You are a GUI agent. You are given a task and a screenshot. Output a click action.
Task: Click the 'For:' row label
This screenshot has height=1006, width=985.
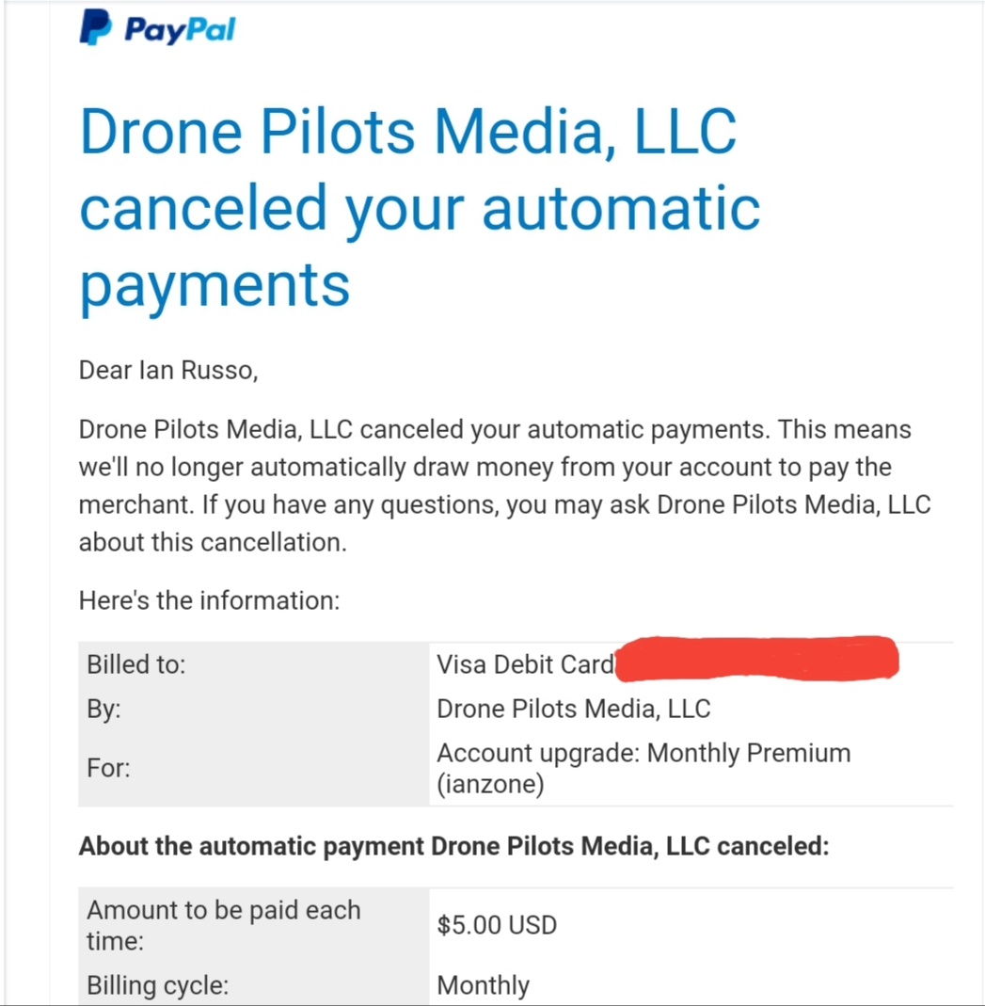(108, 768)
